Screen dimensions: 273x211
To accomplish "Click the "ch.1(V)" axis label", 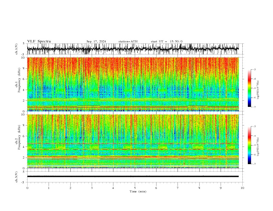I will click(17, 49).
